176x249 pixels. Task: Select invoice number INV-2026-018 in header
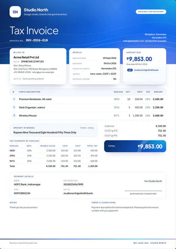coord(37,40)
